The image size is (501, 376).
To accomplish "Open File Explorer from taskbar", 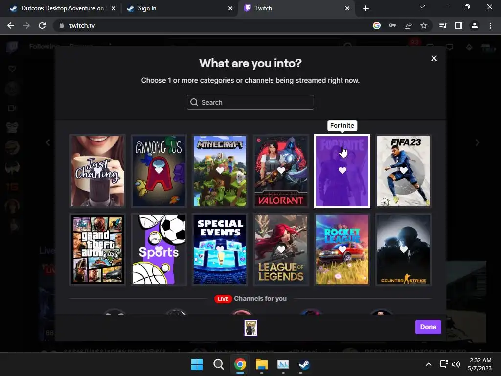I will (262, 364).
